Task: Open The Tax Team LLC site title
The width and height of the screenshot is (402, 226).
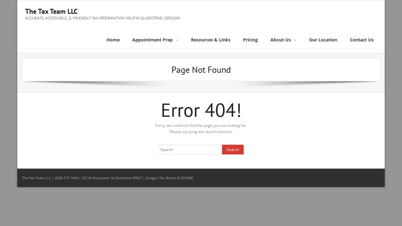Action: (51, 11)
